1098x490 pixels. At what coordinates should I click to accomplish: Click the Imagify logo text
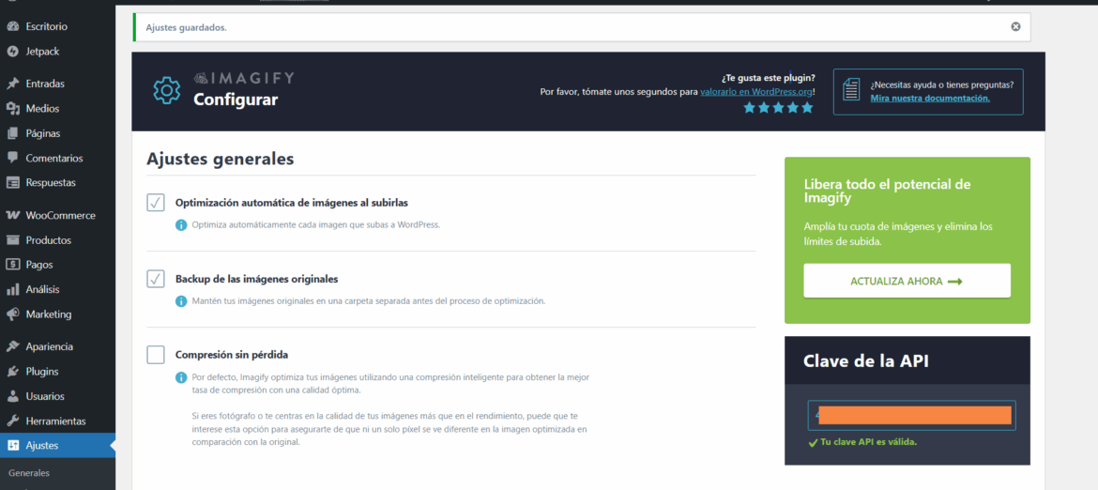(244, 78)
